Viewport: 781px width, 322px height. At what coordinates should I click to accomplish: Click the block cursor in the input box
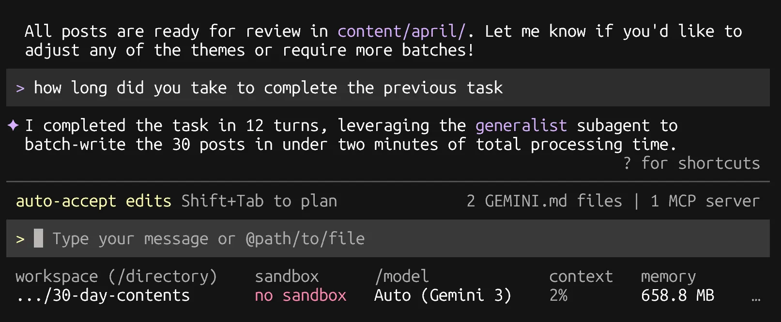pyautogui.click(x=38, y=238)
